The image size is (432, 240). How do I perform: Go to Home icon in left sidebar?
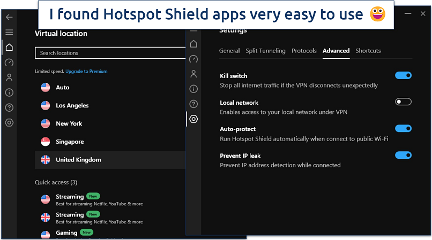pyautogui.click(x=9, y=47)
